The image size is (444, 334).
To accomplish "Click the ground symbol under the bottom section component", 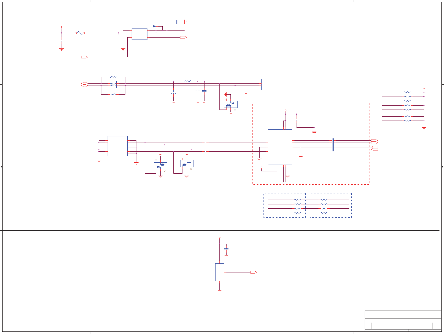I will 220,291.
